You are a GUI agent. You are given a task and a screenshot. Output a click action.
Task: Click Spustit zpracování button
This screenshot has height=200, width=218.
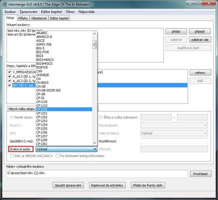pos(68,185)
